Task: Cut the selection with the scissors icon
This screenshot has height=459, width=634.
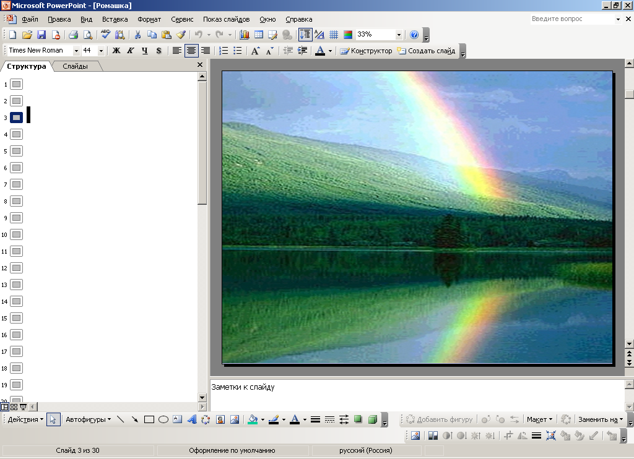Action: coord(137,35)
